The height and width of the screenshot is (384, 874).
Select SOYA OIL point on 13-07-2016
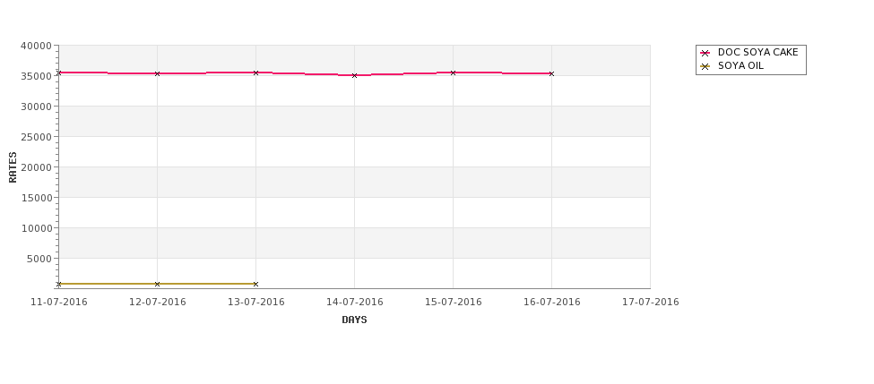click(255, 284)
